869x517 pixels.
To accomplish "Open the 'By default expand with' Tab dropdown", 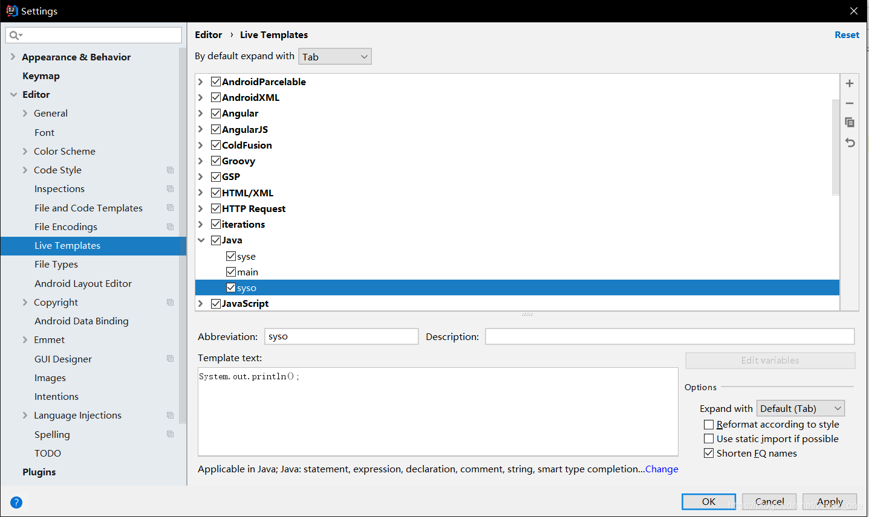I will 335,57.
